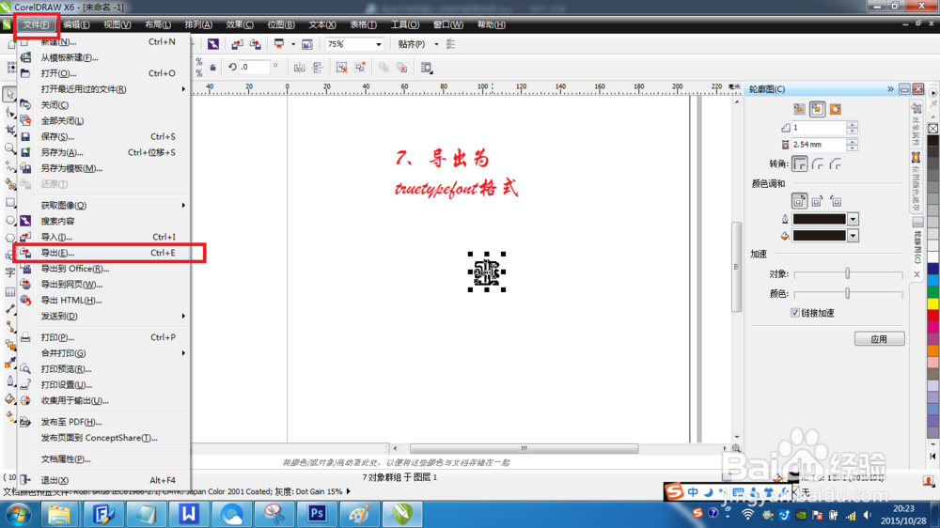This screenshot has width=940, height=528.
Task: Click the mirror vertically icon
Action: (317, 68)
